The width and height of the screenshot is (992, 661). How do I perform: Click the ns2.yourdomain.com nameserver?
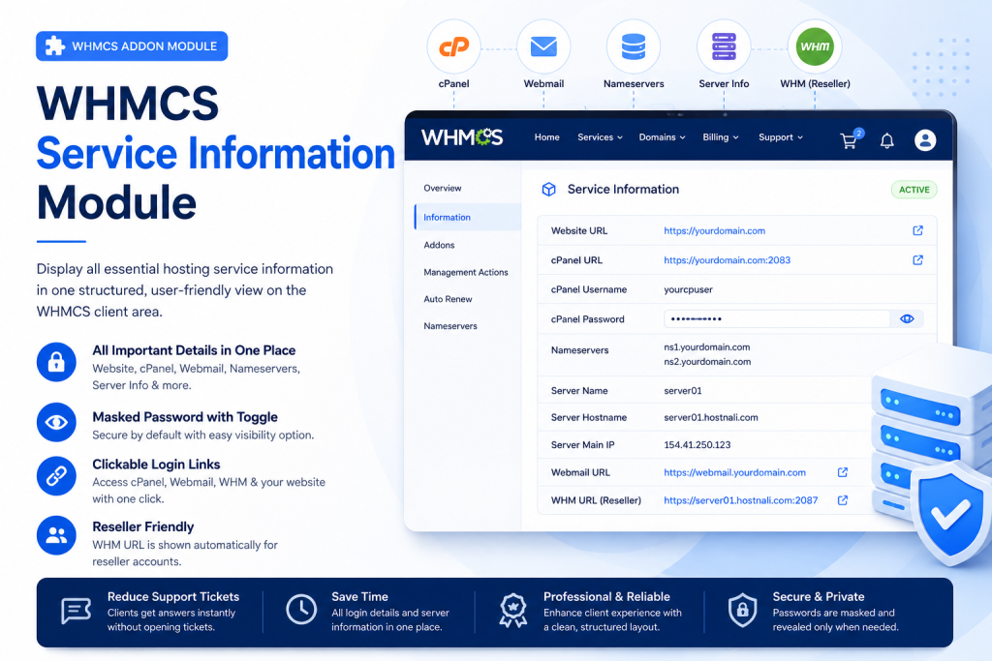coord(707,361)
